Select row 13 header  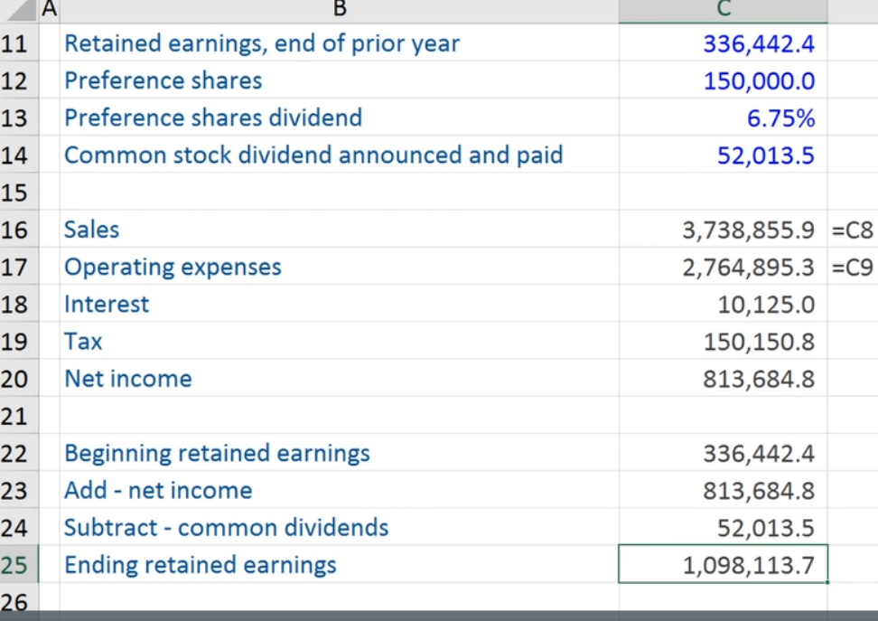point(19,118)
